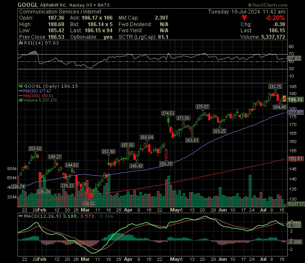
Task: Click the 155.56 high annotation
Action: point(127,145)
